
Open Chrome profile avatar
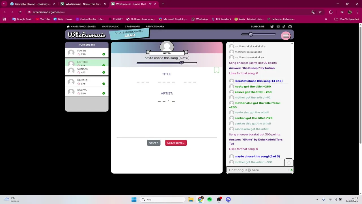pyautogui.click(x=350, y=12)
